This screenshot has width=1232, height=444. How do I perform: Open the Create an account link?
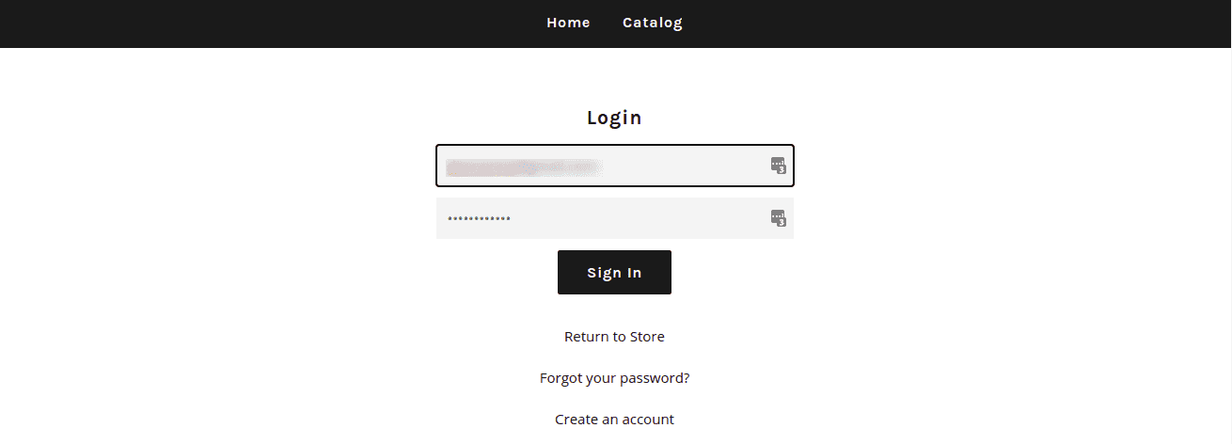(614, 420)
